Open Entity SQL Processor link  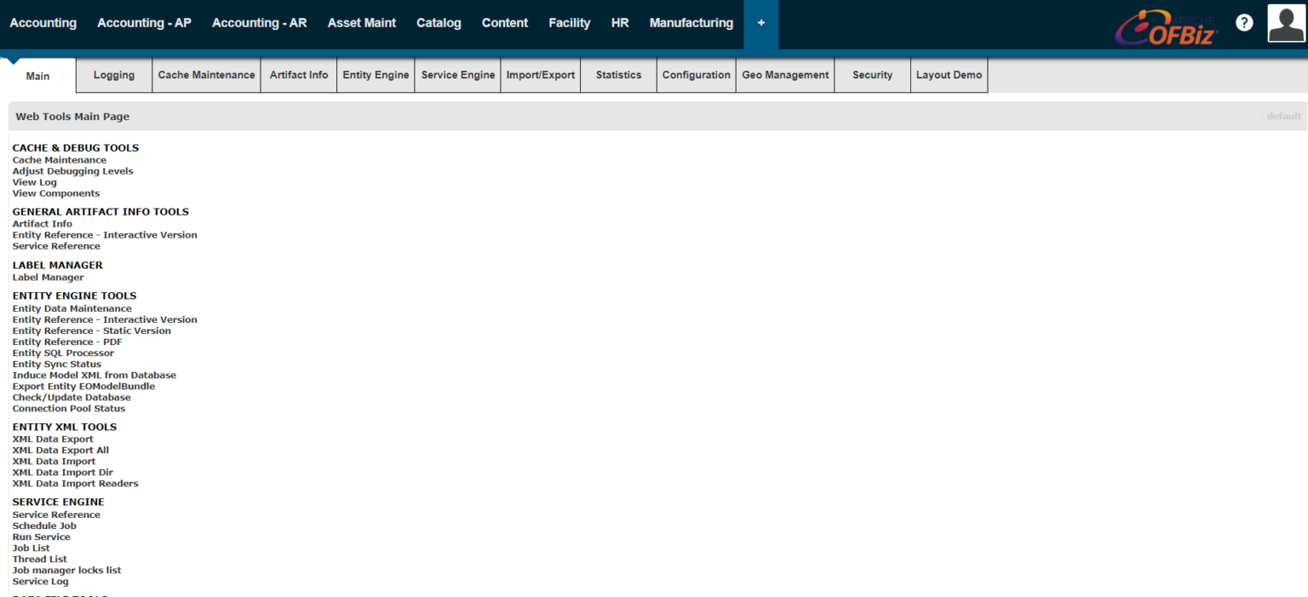tap(63, 353)
